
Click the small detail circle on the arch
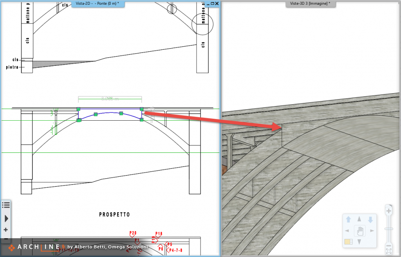(172, 9)
